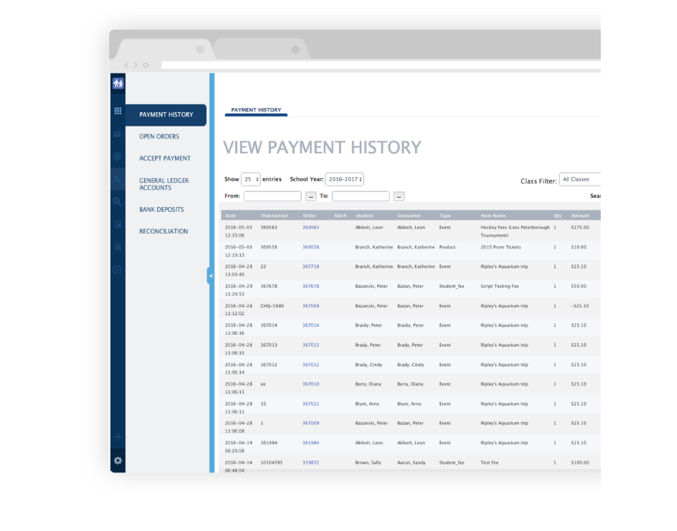677x531 pixels.
Task: Open Reconciliation menu item
Action: click(163, 232)
